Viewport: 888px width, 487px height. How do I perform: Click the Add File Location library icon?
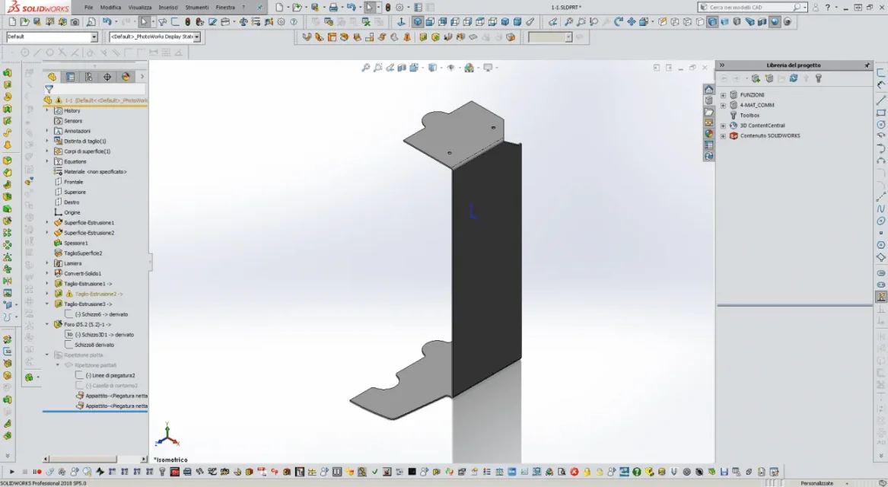point(756,78)
